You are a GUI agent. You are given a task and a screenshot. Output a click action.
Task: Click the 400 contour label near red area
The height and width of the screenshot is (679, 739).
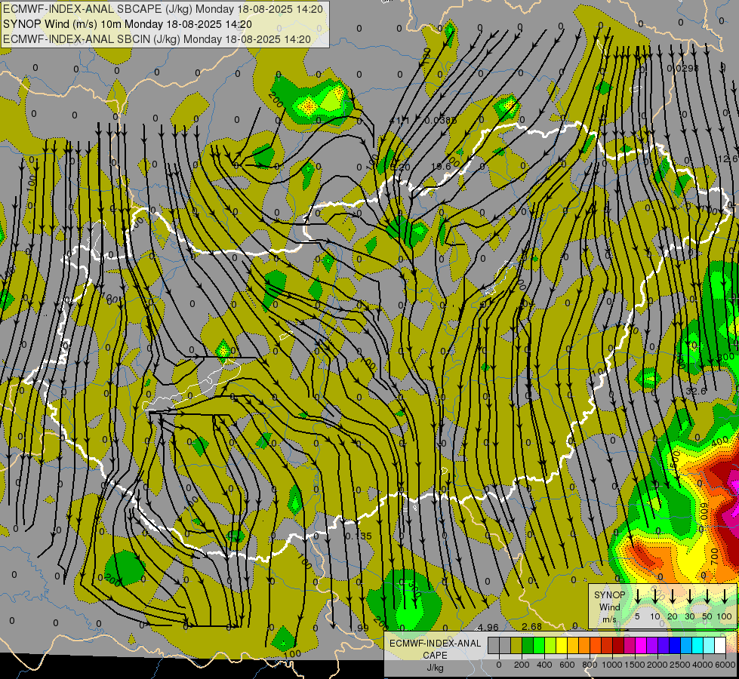coord(720,441)
